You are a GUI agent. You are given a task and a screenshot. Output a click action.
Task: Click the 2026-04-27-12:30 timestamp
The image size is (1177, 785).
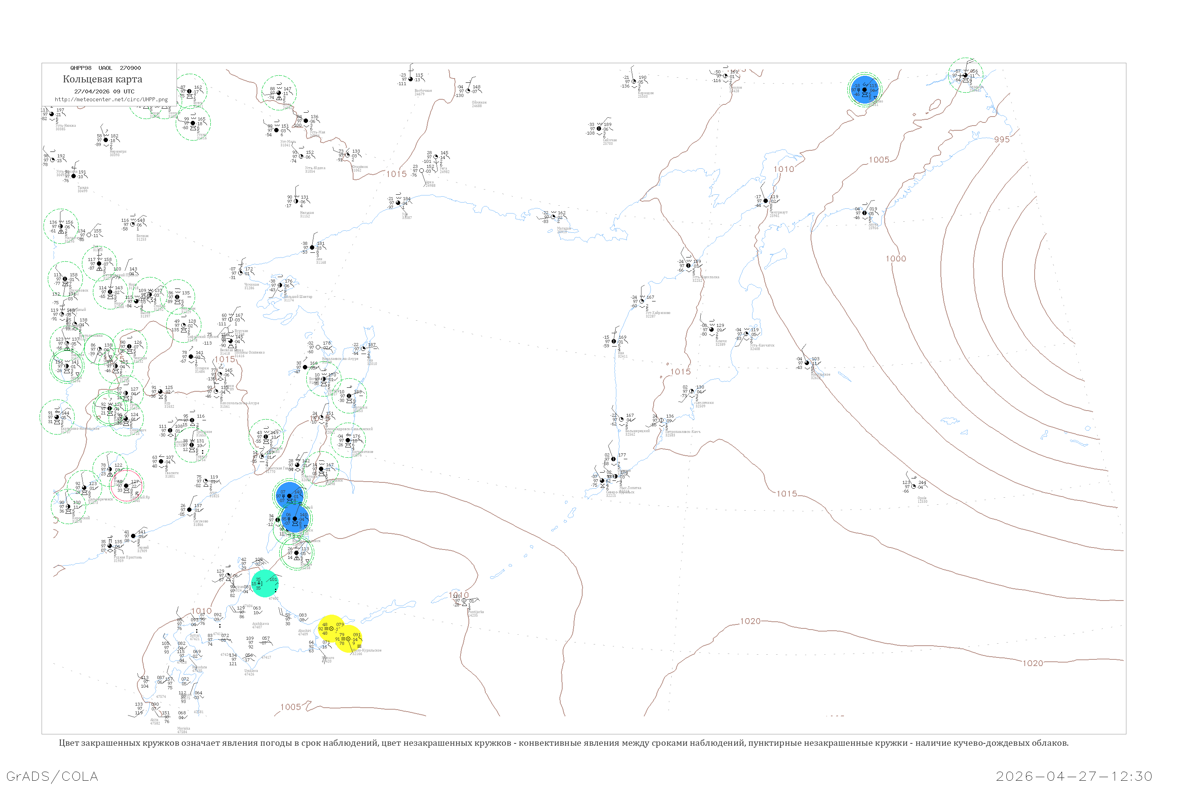pos(1073,776)
